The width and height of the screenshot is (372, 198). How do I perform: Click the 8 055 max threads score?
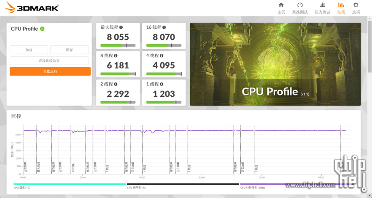pyautogui.click(x=118, y=37)
